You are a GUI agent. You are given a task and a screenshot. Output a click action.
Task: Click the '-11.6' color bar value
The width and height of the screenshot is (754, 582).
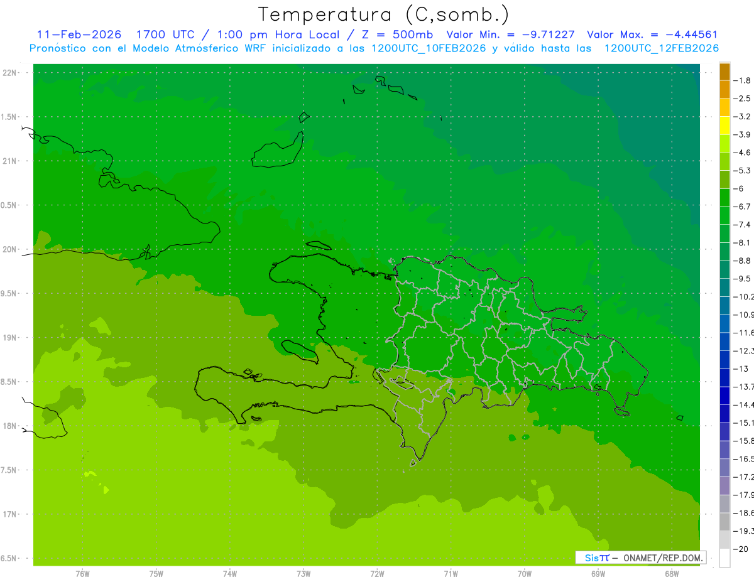click(x=744, y=333)
